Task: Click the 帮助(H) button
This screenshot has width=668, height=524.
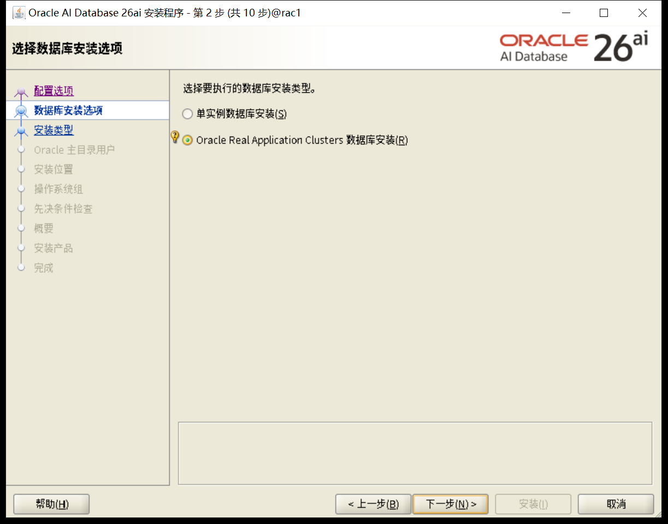Action: [x=51, y=504]
